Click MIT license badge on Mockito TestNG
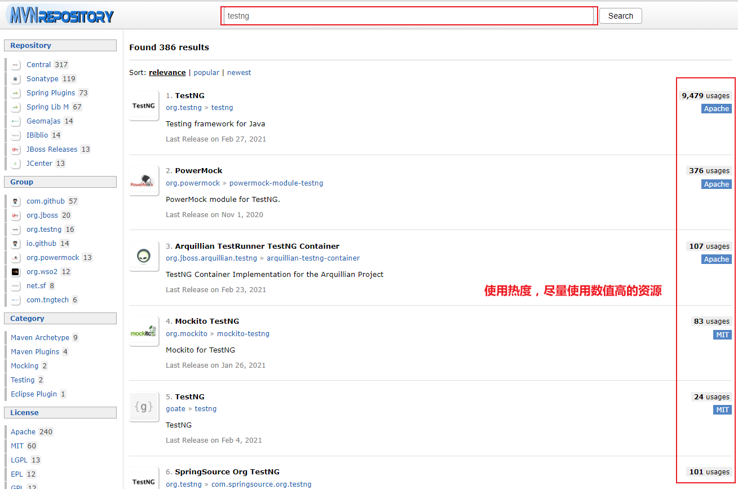The height and width of the screenshot is (489, 738). point(722,335)
